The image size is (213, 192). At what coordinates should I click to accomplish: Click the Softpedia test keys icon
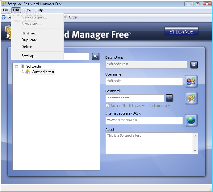pos(28,72)
